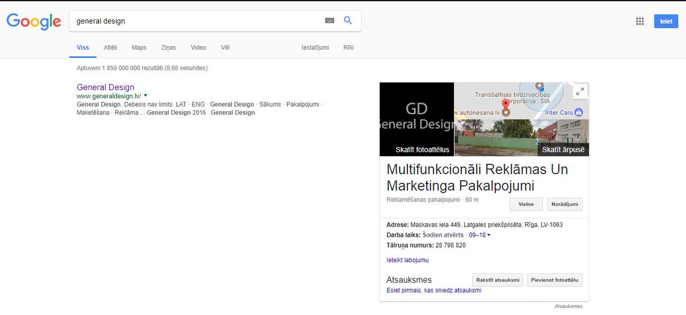Click the Rakstīt atsauksmi button
686x315 pixels.
(x=497, y=280)
